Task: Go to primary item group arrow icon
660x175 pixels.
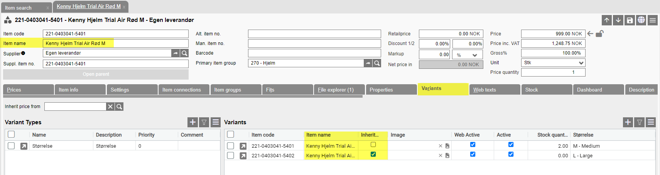Action: [368, 63]
